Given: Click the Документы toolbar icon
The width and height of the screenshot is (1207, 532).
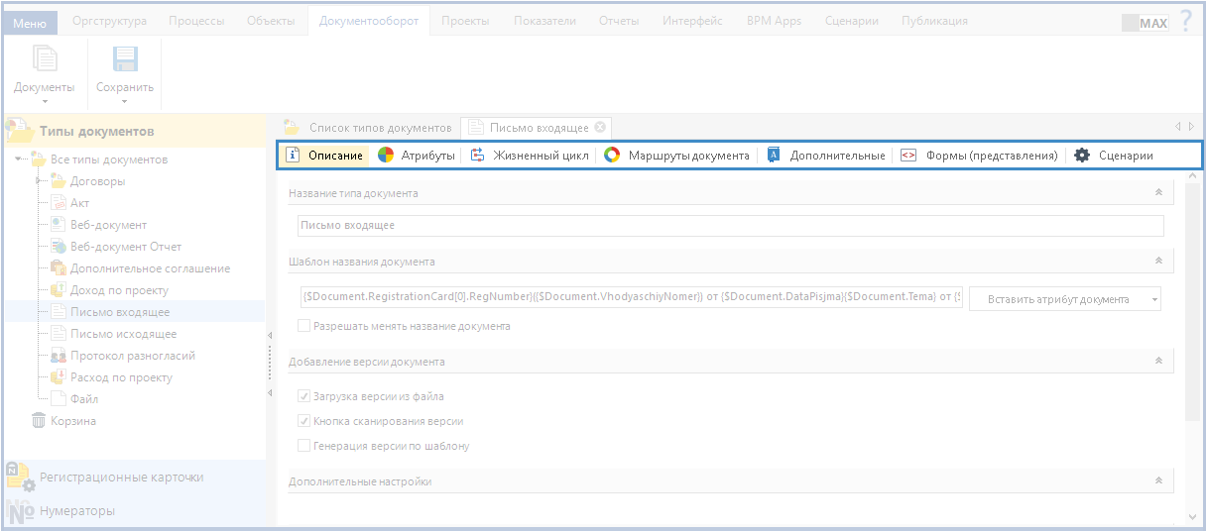Looking at the screenshot, I should 44,61.
